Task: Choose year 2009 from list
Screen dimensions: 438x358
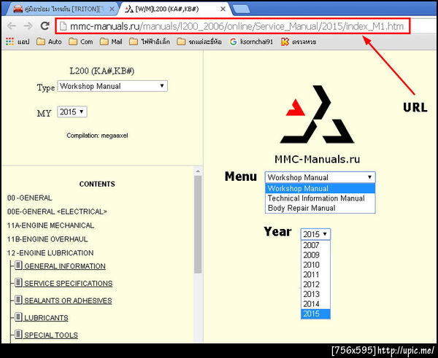Action: [x=315, y=254]
